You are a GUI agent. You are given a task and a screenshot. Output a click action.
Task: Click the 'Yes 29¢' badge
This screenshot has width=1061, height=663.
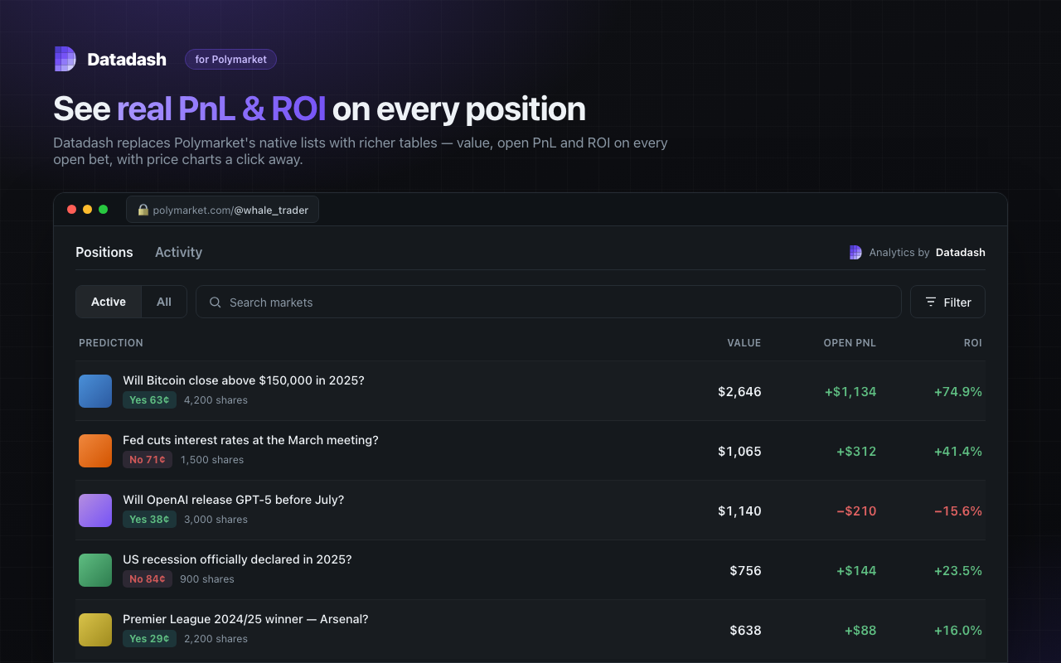149,638
